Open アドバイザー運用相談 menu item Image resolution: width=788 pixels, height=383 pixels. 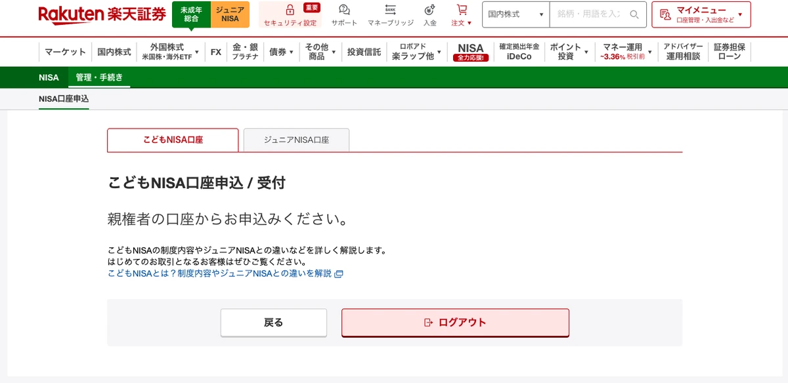(683, 52)
